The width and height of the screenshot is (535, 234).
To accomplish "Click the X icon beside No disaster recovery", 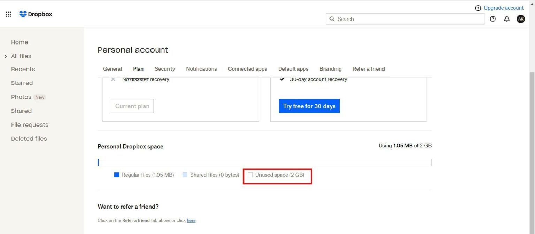I will tap(113, 79).
